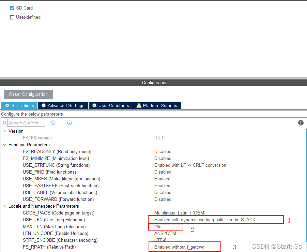This screenshot has height=252, width=307.
Task: Select USE_FORWARD (Forward function) label
Action: tap(58, 199)
